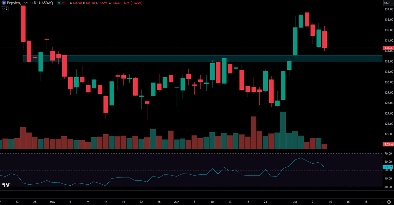
Task: Click 134.00 on the price scale
Action: coord(389,41)
